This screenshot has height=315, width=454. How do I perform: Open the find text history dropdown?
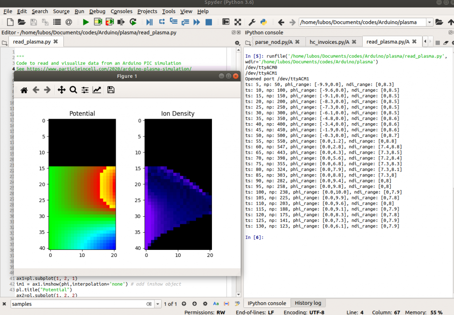point(158,304)
